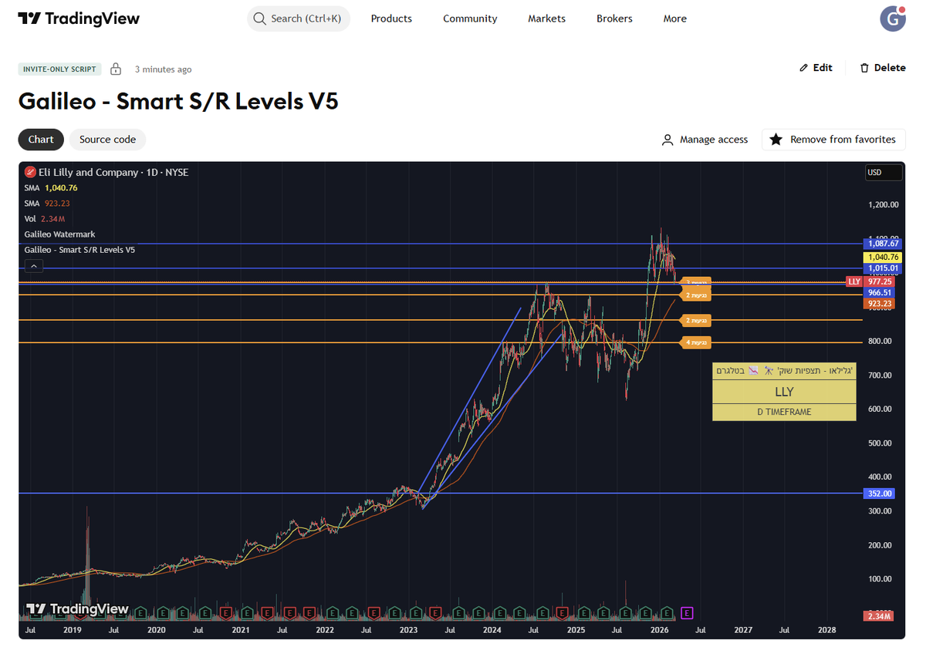Click the INVITE-ONLY SCRIPT badge
This screenshot has height=647, width=926.
[59, 69]
